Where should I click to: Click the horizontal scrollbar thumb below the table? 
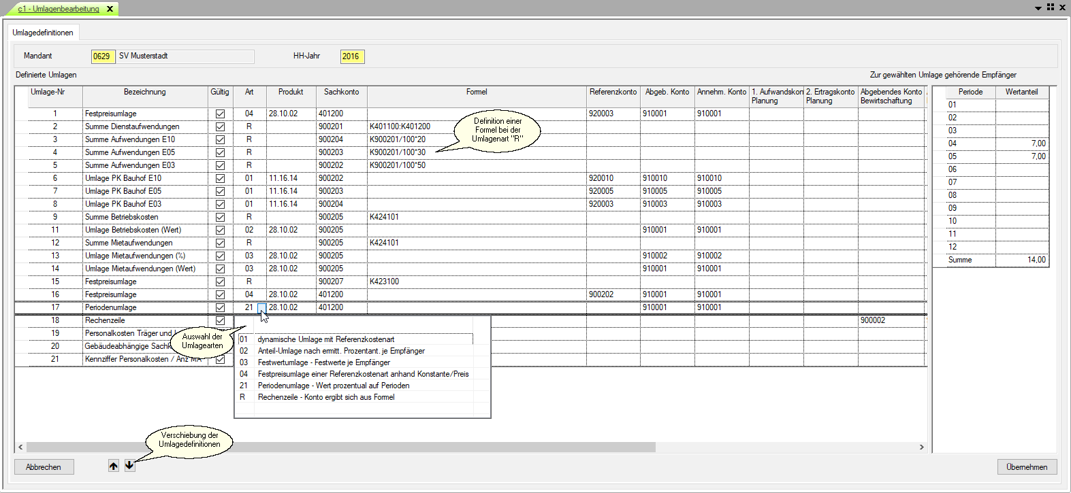coord(340,447)
